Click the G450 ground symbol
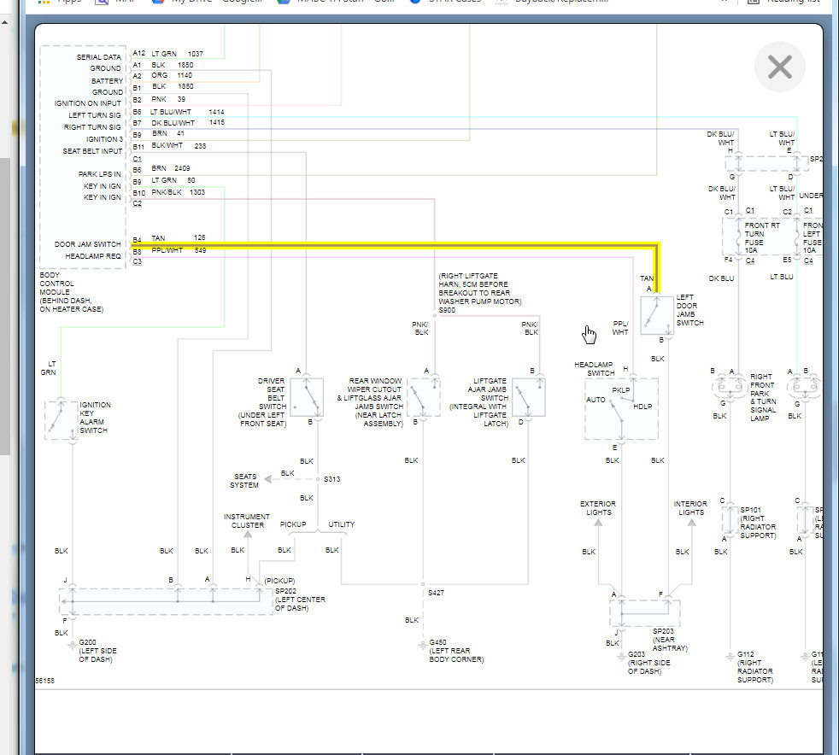839x755 pixels. pyautogui.click(x=422, y=644)
